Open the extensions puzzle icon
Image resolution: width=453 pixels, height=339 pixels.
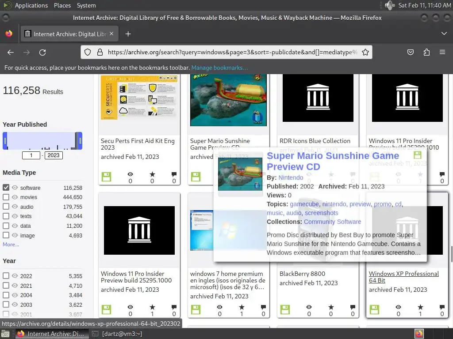tap(426, 52)
